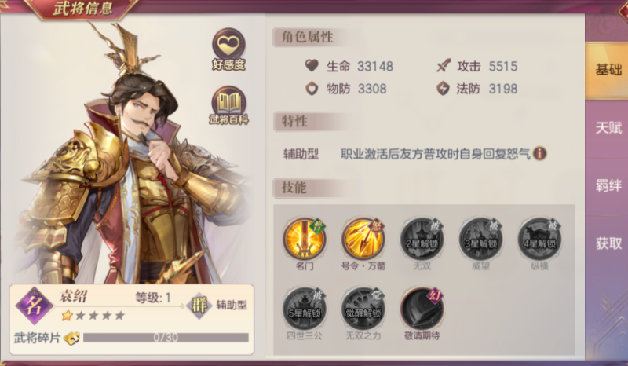Tap the locked 威望 3星解锁 skill
Image resolution: width=628 pixels, height=366 pixels.
480,240
